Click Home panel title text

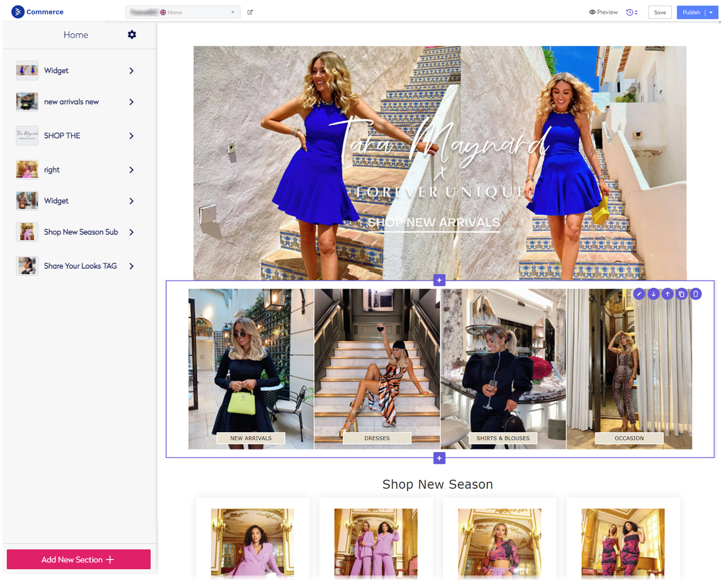click(x=76, y=35)
